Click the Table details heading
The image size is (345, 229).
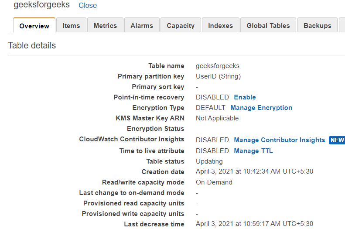(x=32, y=45)
